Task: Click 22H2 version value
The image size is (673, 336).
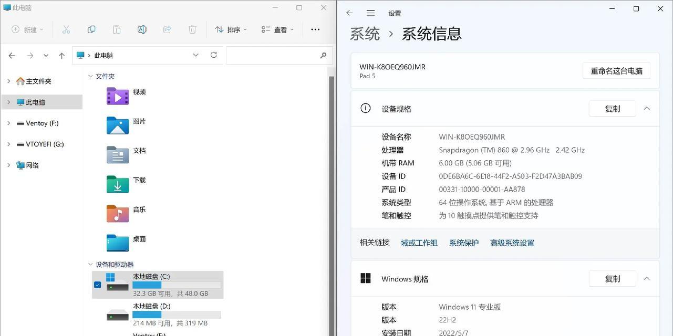Action: coord(448,320)
